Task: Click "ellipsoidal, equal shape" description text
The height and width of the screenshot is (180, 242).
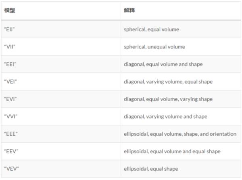Action: point(151,169)
